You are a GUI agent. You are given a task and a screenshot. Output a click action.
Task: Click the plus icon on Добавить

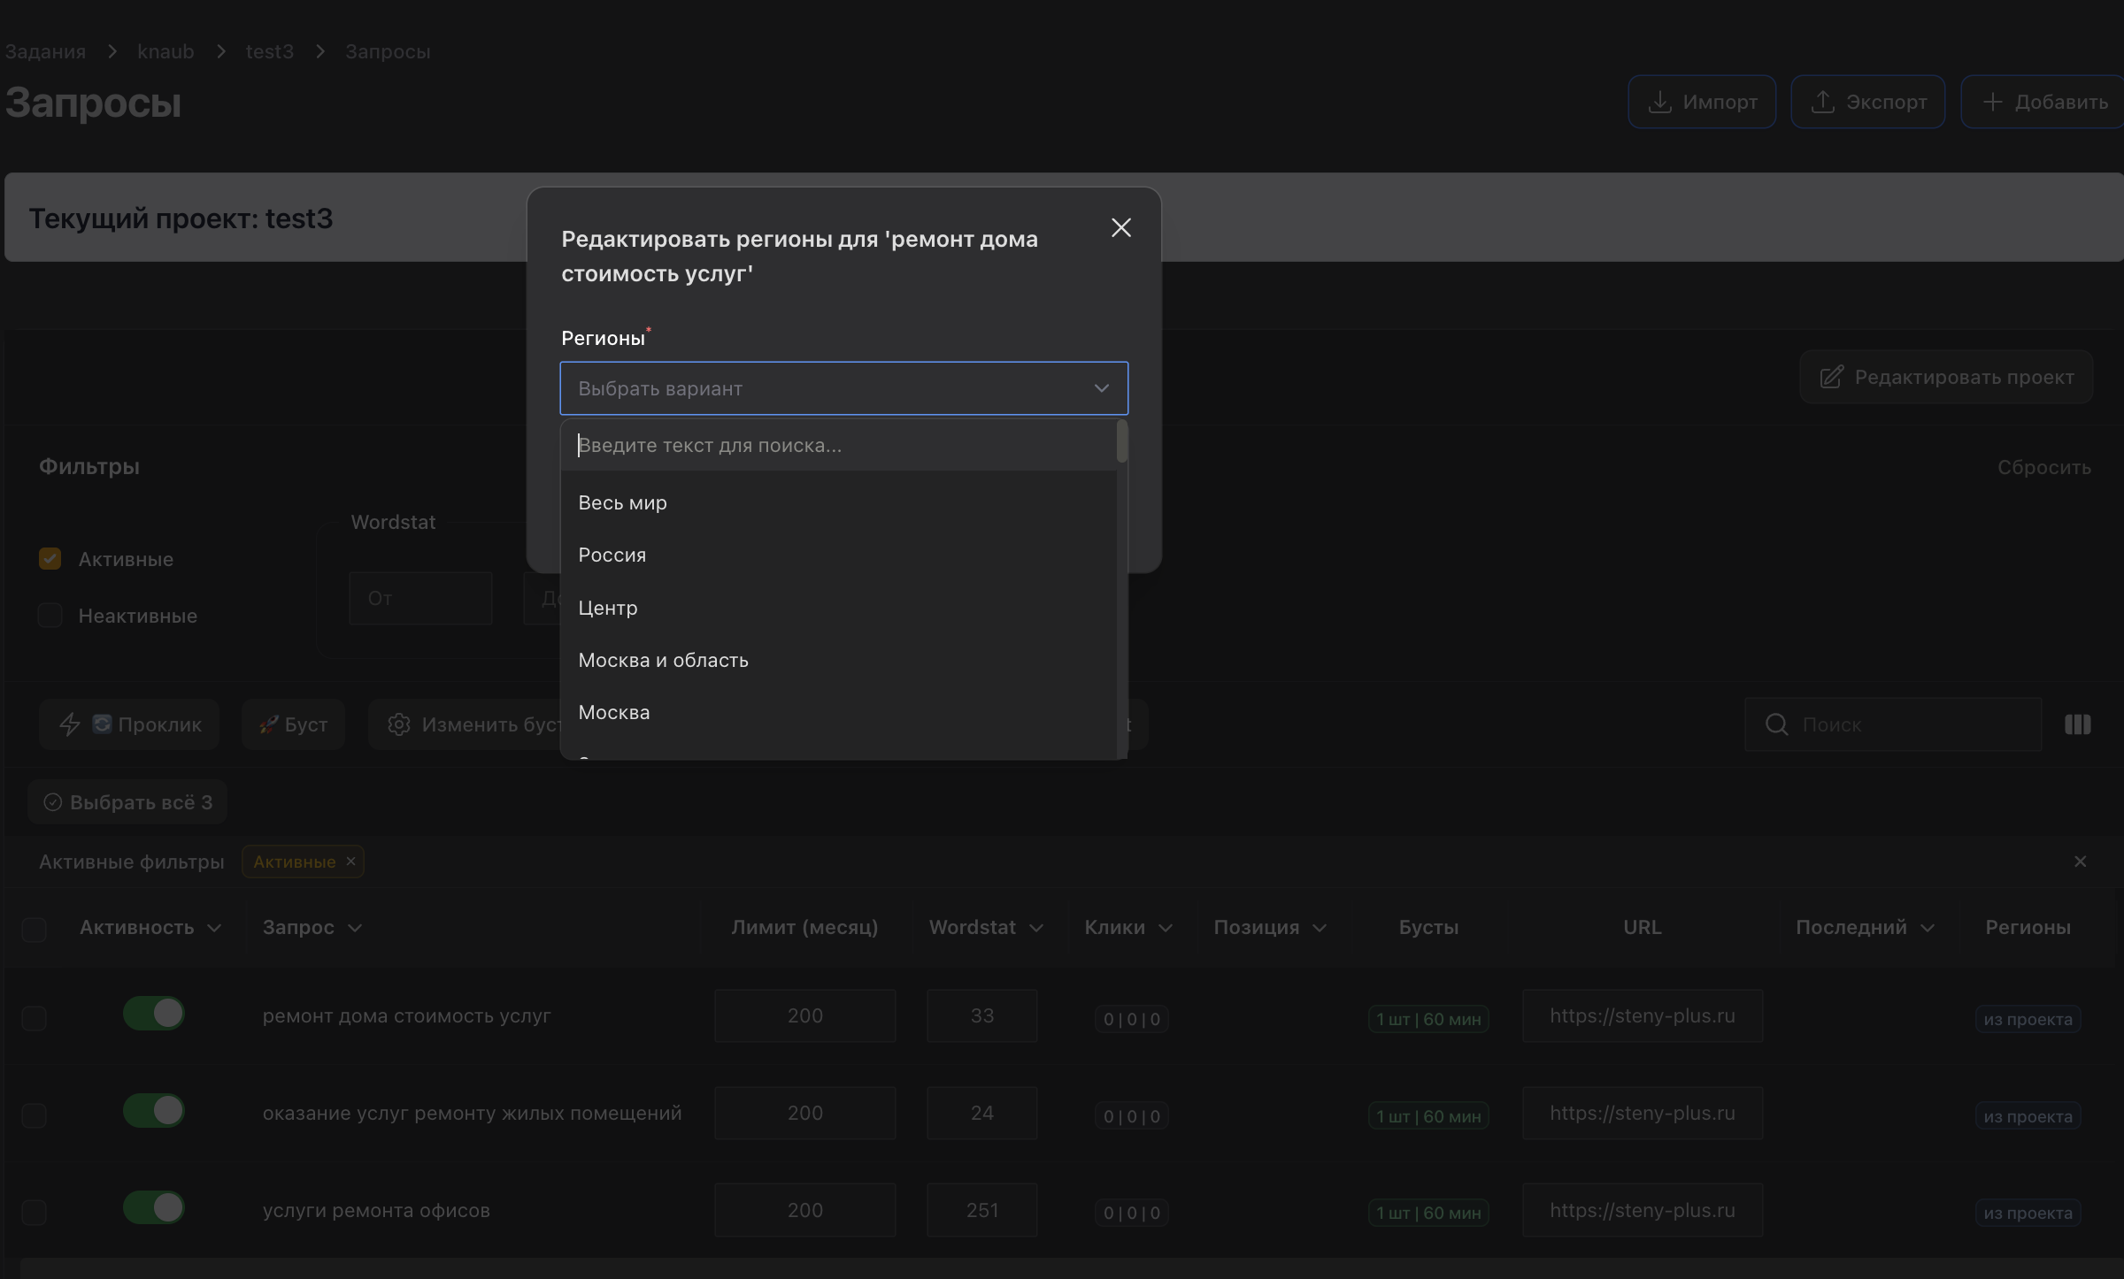coord(1991,103)
